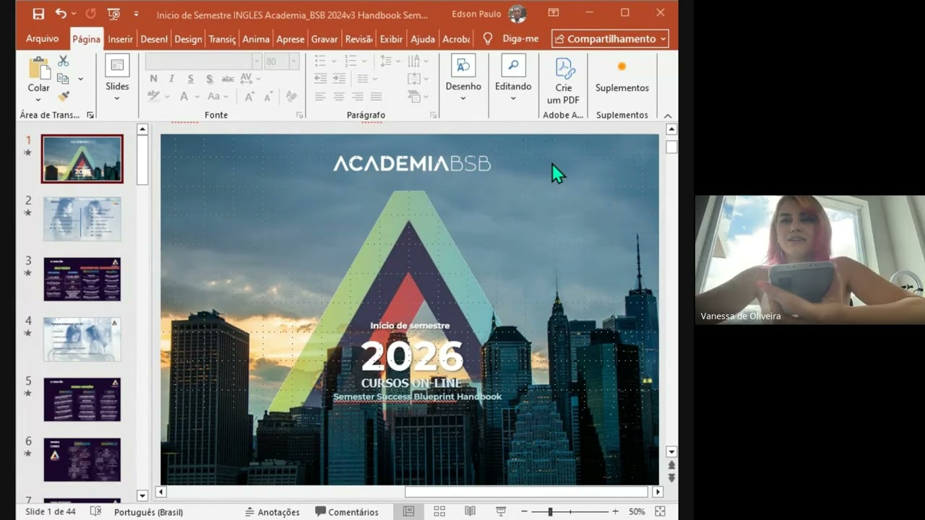Click the font name combo box
Viewport: 925px width, 520px height.
[x=203, y=61]
